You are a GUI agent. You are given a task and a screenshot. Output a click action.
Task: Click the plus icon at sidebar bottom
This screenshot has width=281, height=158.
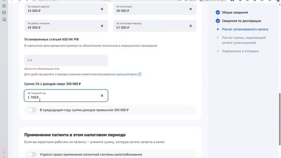point(4,152)
